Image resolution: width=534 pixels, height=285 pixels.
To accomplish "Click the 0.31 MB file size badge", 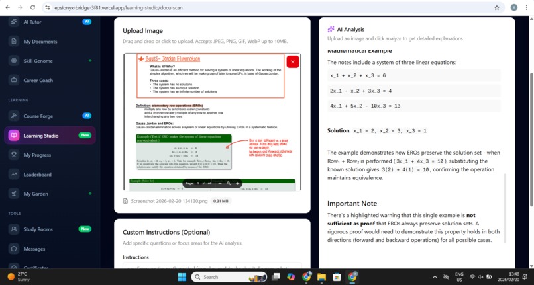I will 221,201.
